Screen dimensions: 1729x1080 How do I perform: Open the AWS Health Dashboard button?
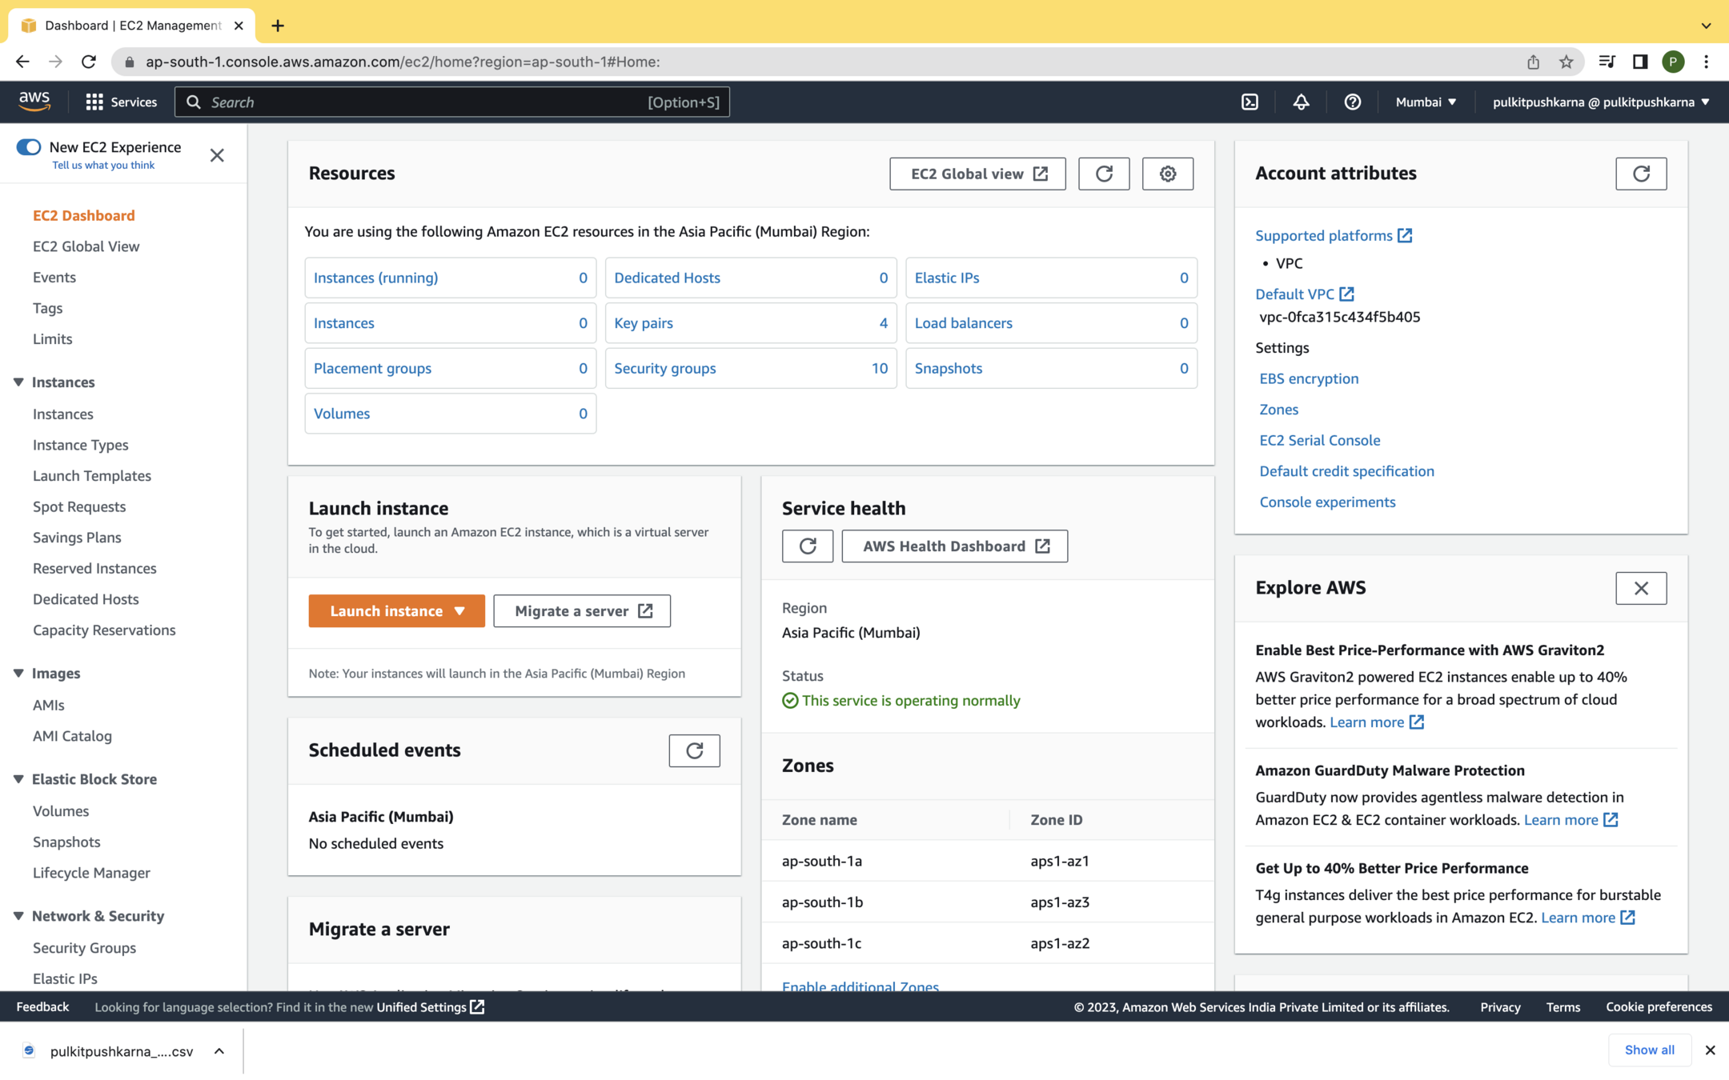[954, 546]
